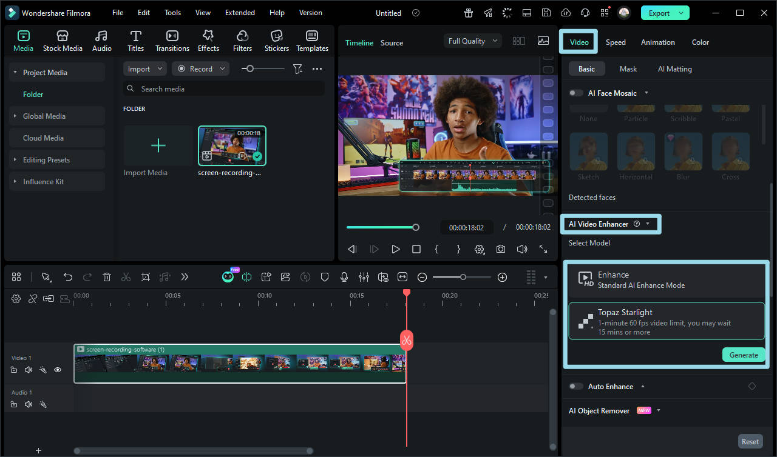Expand the AI Object Remover options
The width and height of the screenshot is (777, 457).
tap(659, 410)
